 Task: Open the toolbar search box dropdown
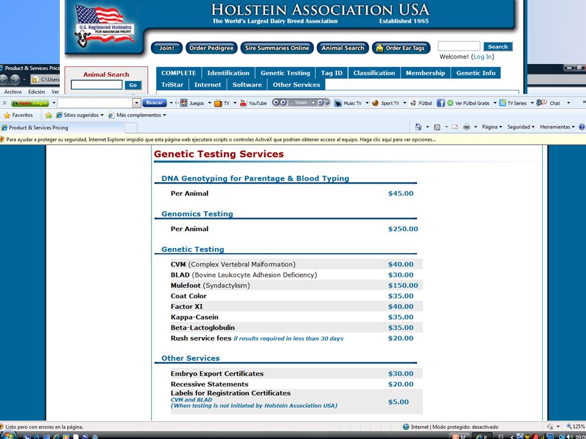click(136, 102)
